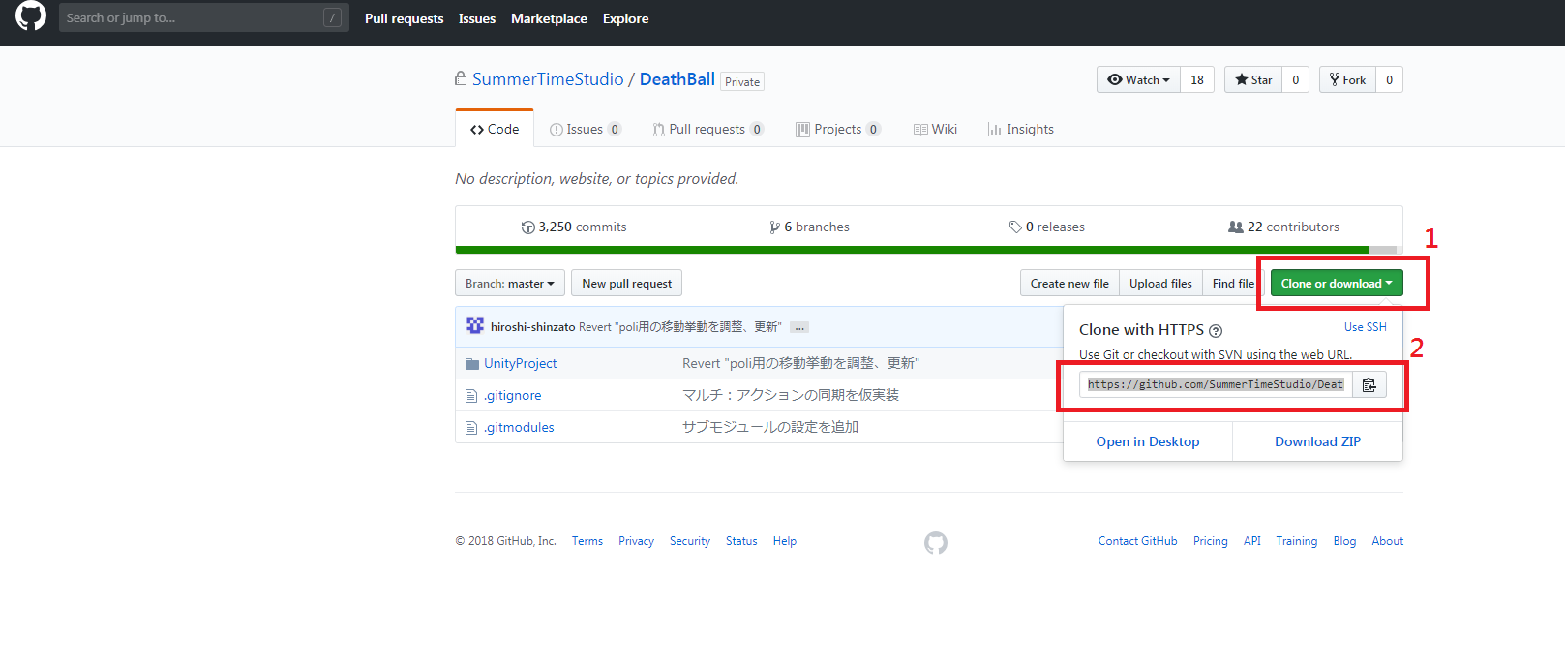Focus the Search or jump to field
Viewport: 1565px width, 667px height.
203,17
